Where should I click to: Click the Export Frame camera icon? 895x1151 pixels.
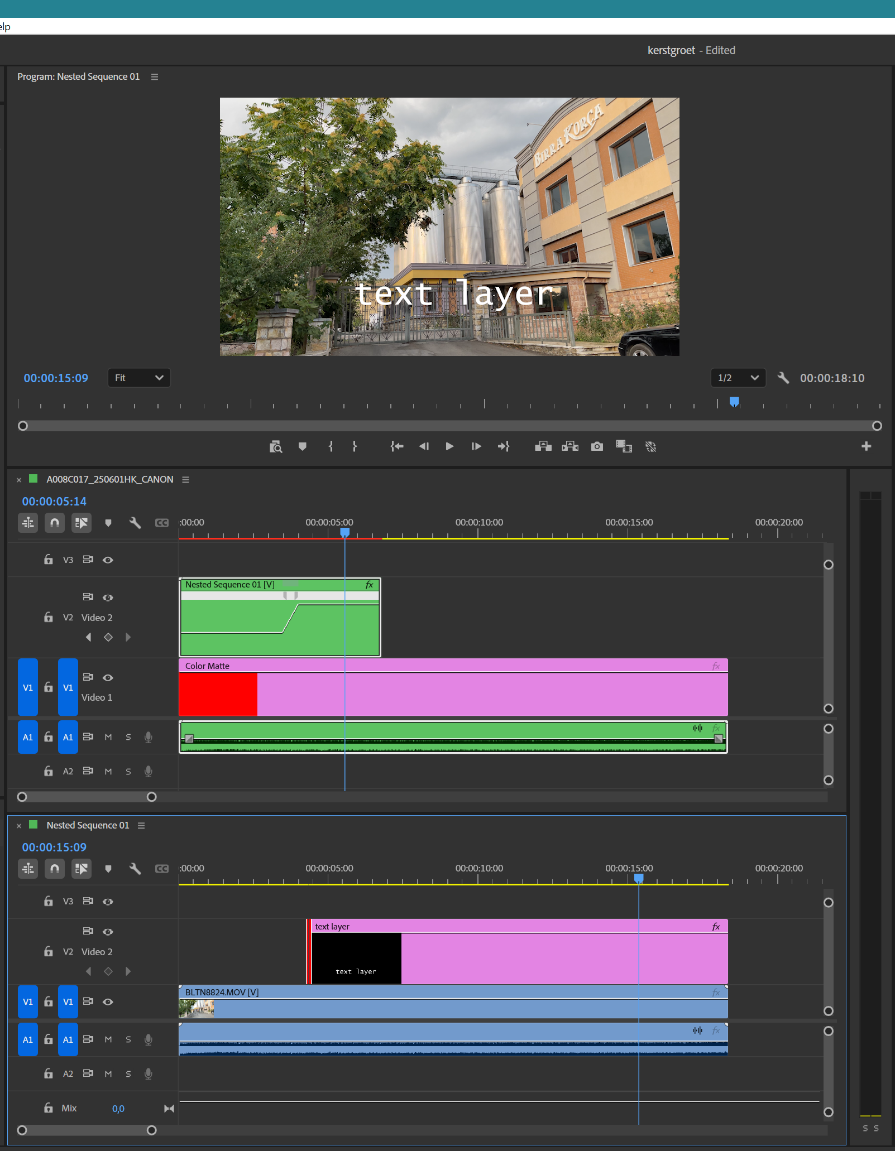tap(597, 446)
